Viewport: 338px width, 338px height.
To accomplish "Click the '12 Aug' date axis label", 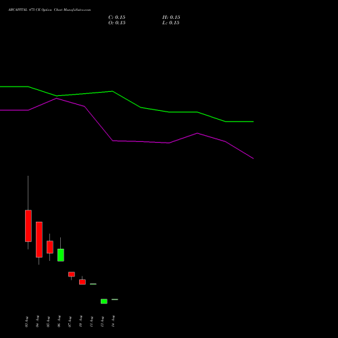I will click(102, 322).
